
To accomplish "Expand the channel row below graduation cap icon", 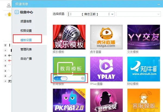I will tap(5, 50).
